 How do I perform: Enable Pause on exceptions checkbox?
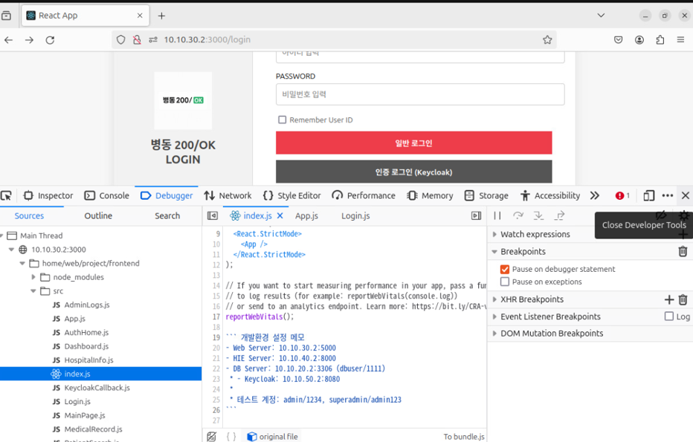point(505,282)
